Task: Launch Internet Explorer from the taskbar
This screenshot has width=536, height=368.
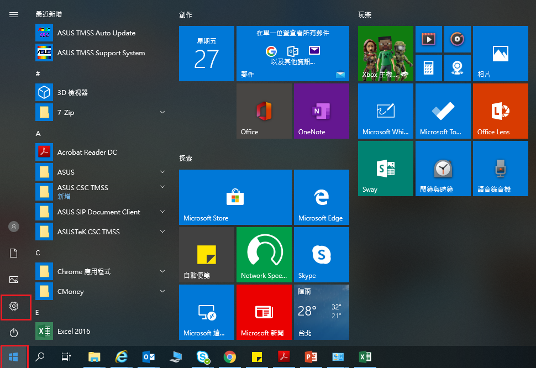Action: (x=122, y=357)
